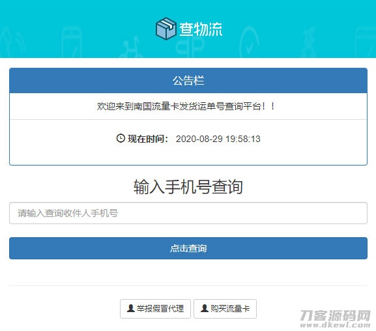Viewport: 376px width, 331px height.
Task: Click the user icon in 购买流量卡 button
Action: point(205,308)
